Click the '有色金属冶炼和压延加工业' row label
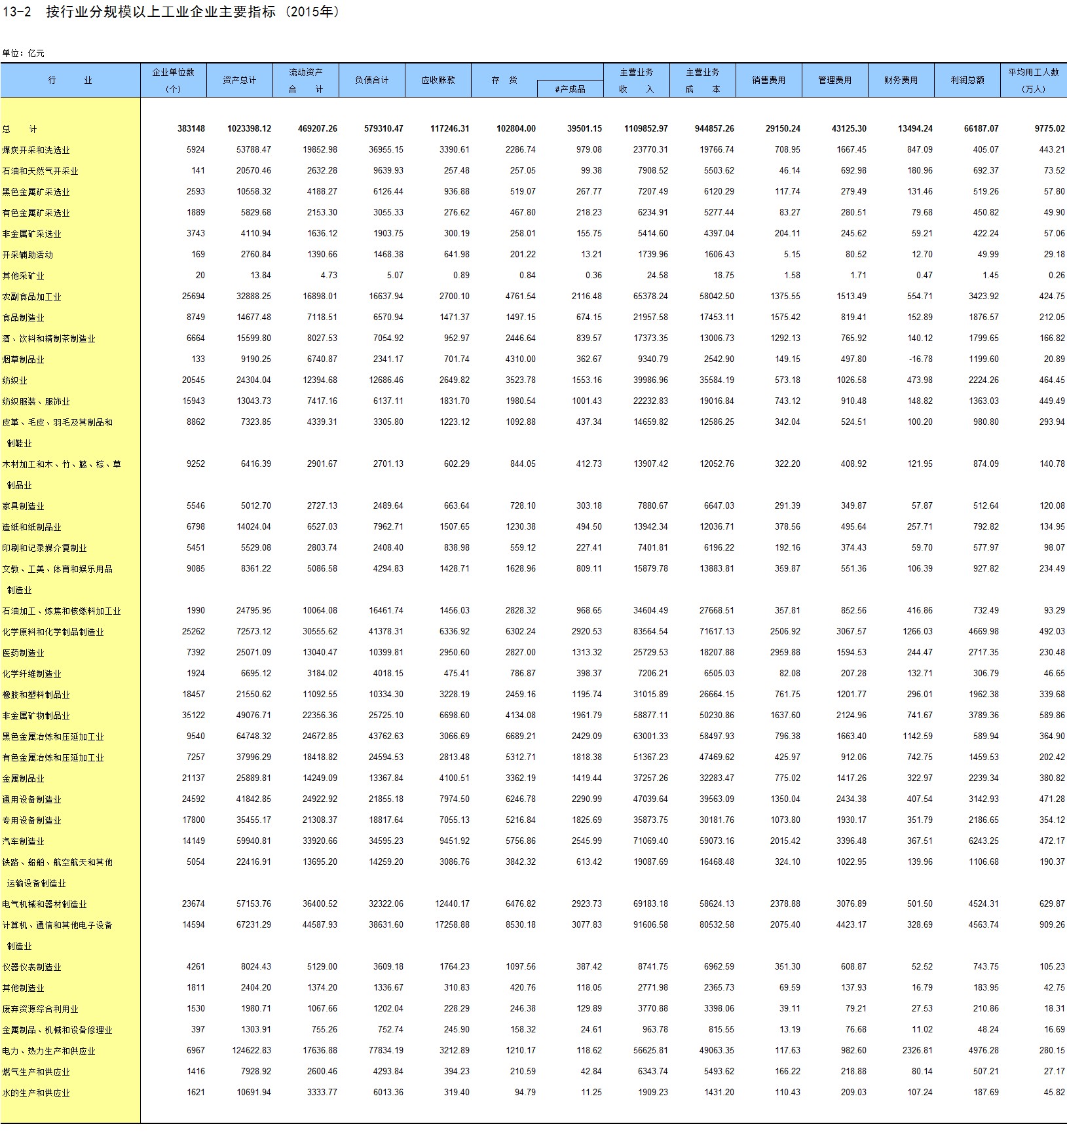This screenshot has height=1145, width=1067. click(x=53, y=757)
